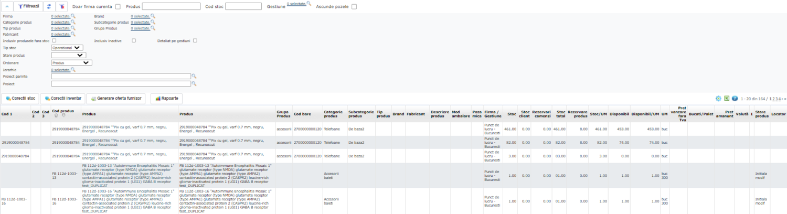This screenshot has width=787, height=214.
Task: Click search icon beside Proiect parinte field
Action: point(194,76)
